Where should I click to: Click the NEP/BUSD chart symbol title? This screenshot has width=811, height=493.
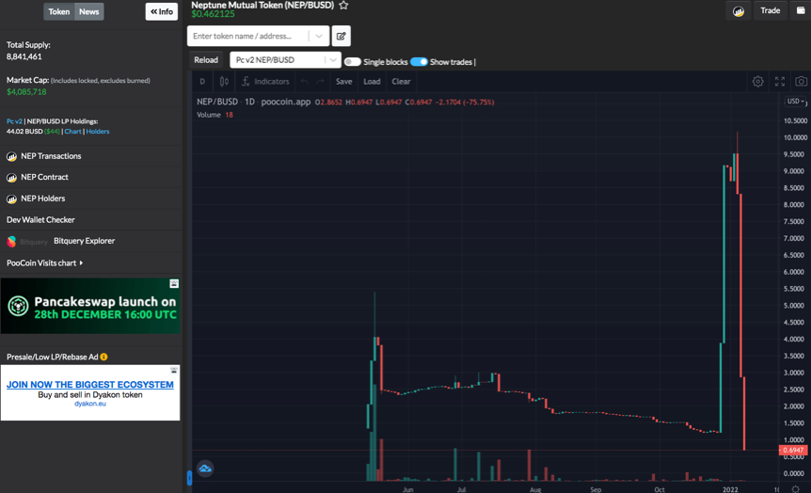tap(217, 102)
